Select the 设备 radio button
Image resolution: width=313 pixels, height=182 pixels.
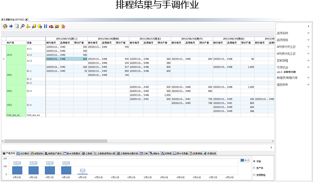coord(254,161)
